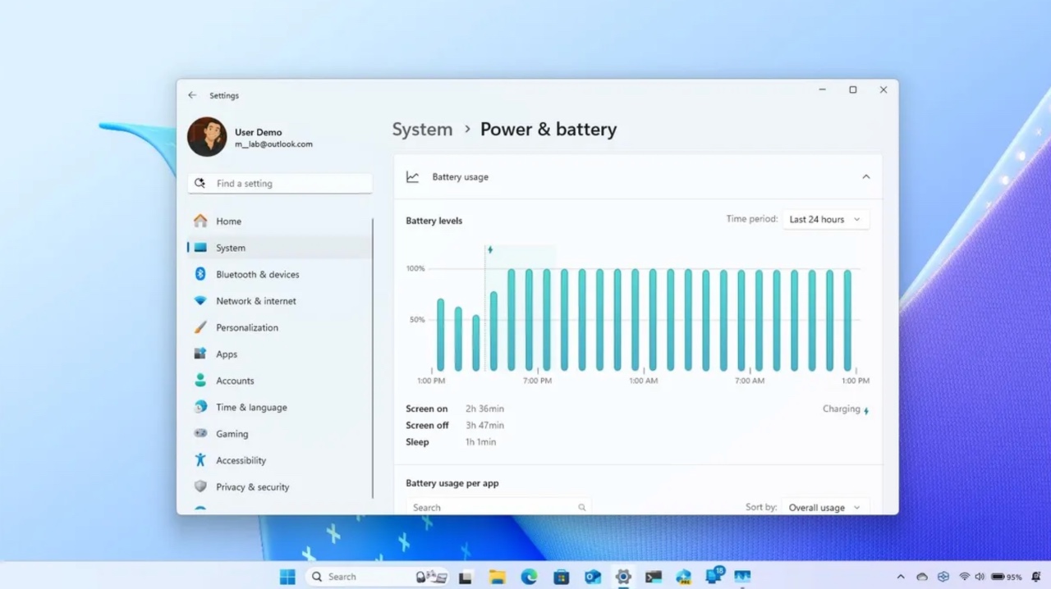Click the Battery usage chart icon

click(x=412, y=177)
